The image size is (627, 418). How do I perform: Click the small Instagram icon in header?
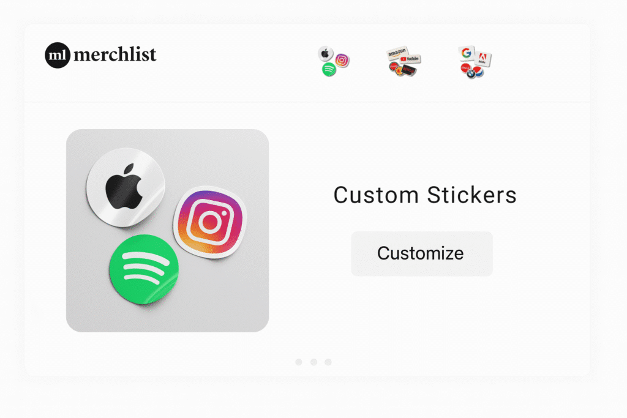click(x=342, y=61)
